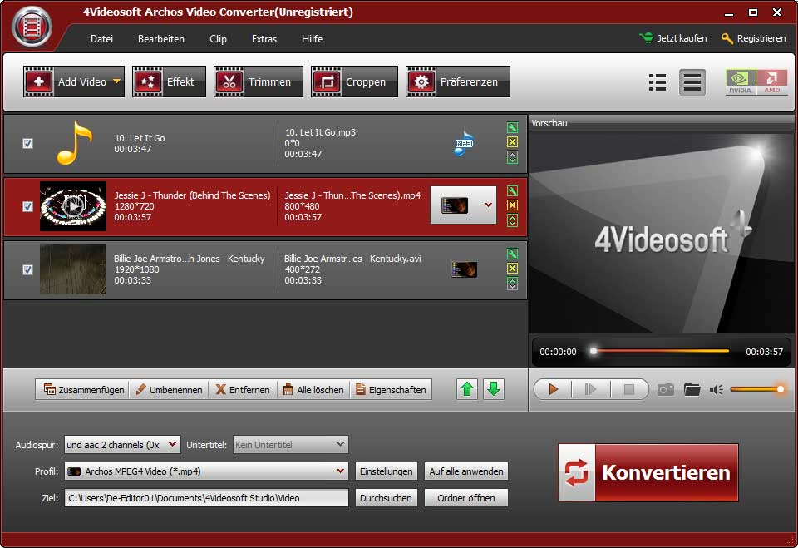Expand the Add Video dropdown arrow
The image size is (798, 548).
(x=116, y=81)
